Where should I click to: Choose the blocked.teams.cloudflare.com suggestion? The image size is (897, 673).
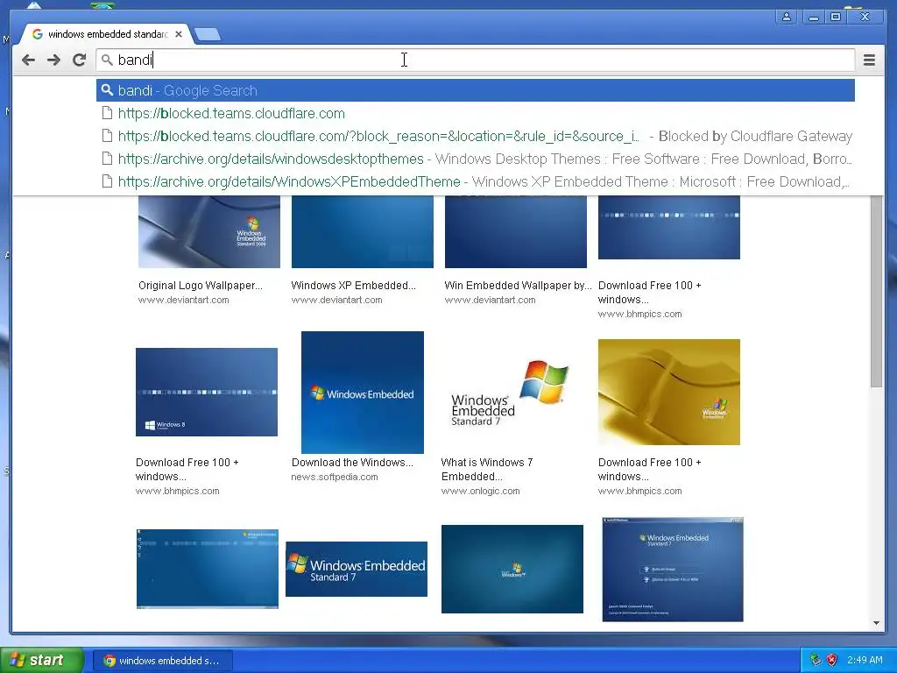(476, 113)
